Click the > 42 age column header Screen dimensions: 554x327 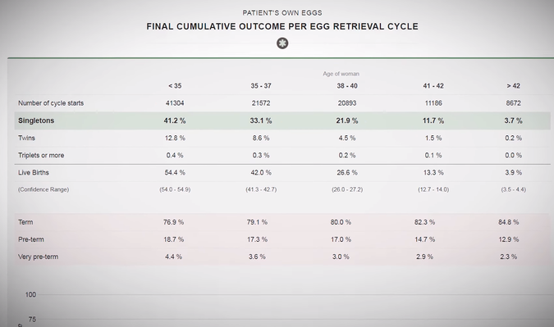coord(513,86)
